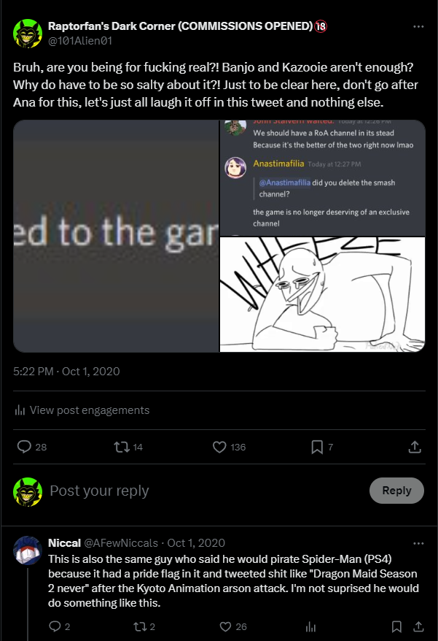The width and height of the screenshot is (438, 641).
Task: Share the main post via upload icon
Action: [x=415, y=447]
